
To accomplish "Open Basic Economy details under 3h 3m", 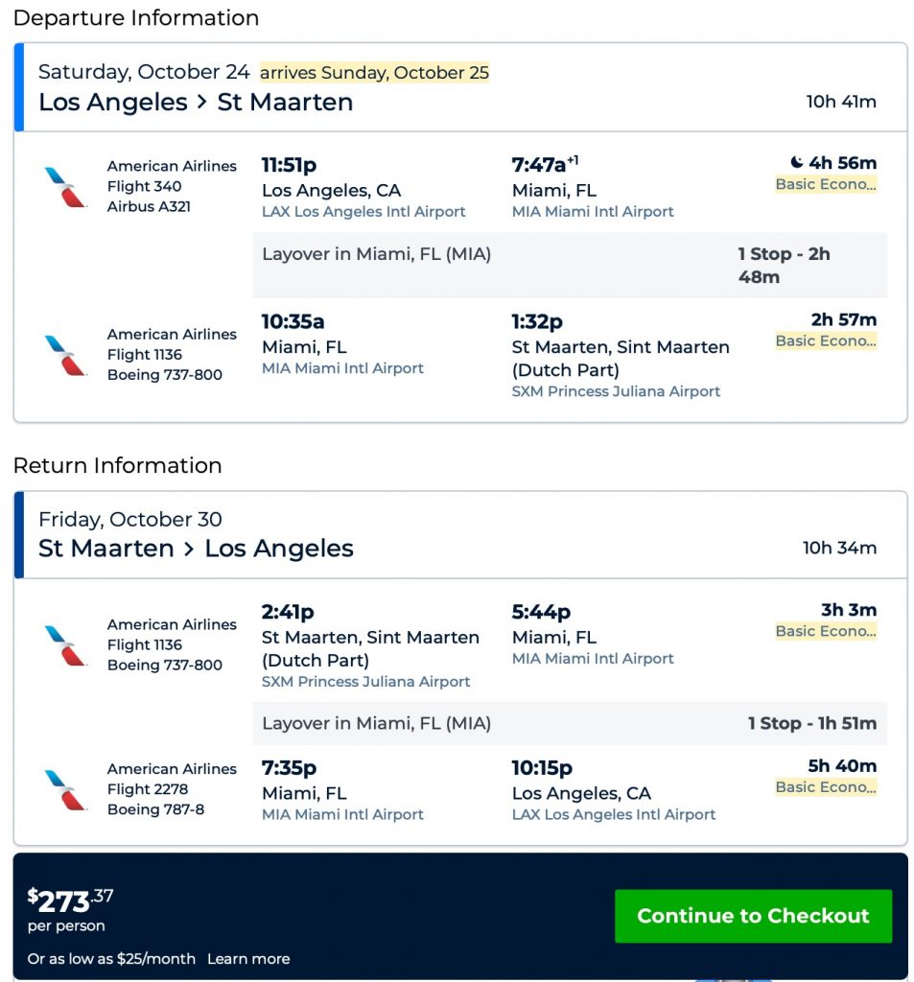I will click(x=826, y=631).
